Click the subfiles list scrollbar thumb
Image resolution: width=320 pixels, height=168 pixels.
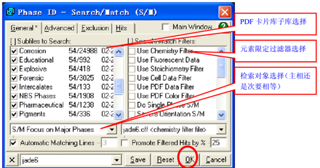tap(119, 87)
